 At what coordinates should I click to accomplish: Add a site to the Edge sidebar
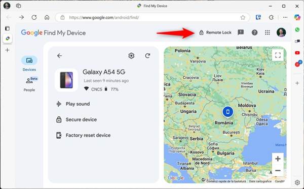tap(297, 83)
